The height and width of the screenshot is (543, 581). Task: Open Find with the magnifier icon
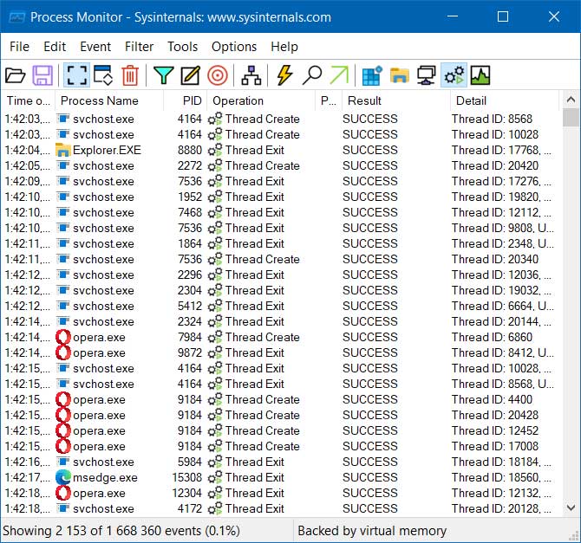[312, 75]
